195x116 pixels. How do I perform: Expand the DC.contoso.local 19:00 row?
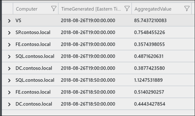tap(9, 68)
